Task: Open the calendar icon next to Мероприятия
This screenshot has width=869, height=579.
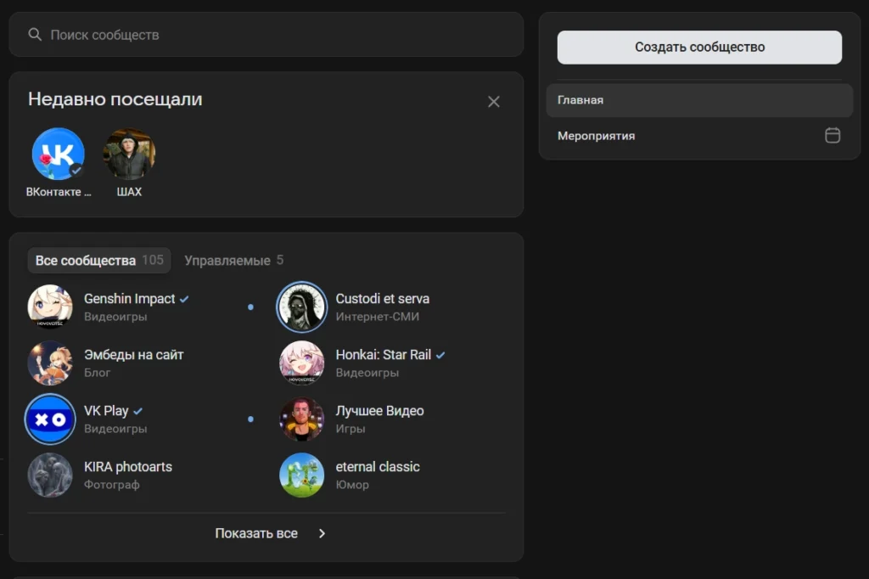Action: (x=833, y=136)
